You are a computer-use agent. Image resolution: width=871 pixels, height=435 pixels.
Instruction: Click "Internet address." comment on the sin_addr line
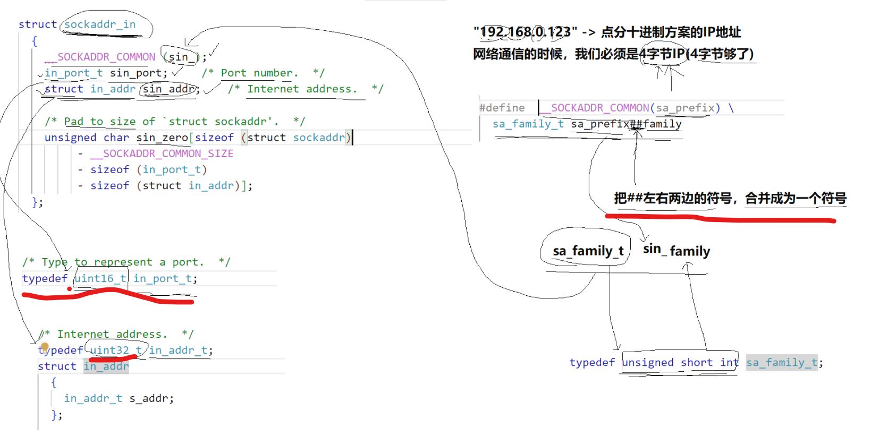click(x=306, y=89)
